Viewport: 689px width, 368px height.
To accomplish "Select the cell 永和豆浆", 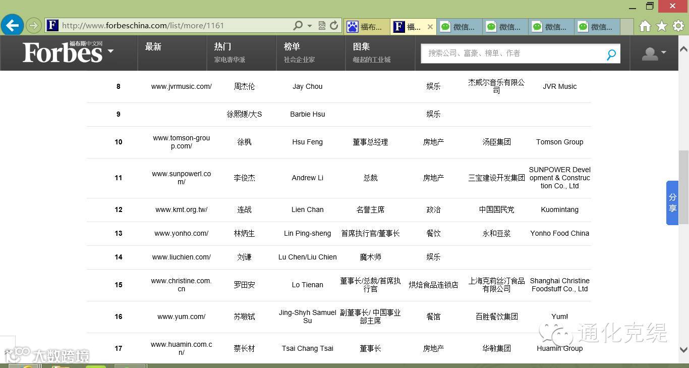I will tap(497, 233).
